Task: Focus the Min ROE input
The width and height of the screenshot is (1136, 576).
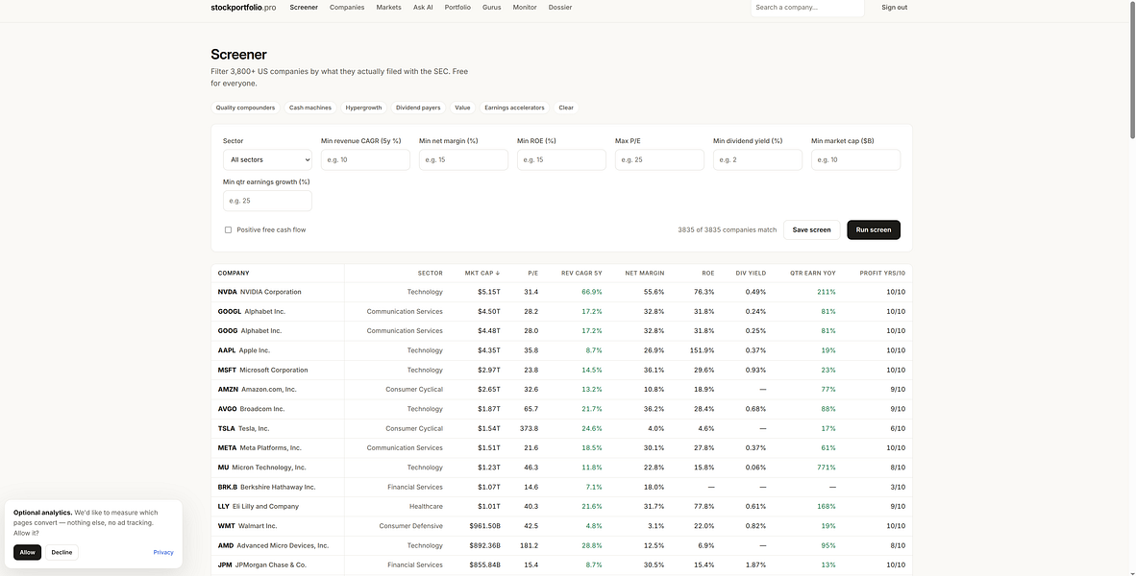Action: pos(561,160)
